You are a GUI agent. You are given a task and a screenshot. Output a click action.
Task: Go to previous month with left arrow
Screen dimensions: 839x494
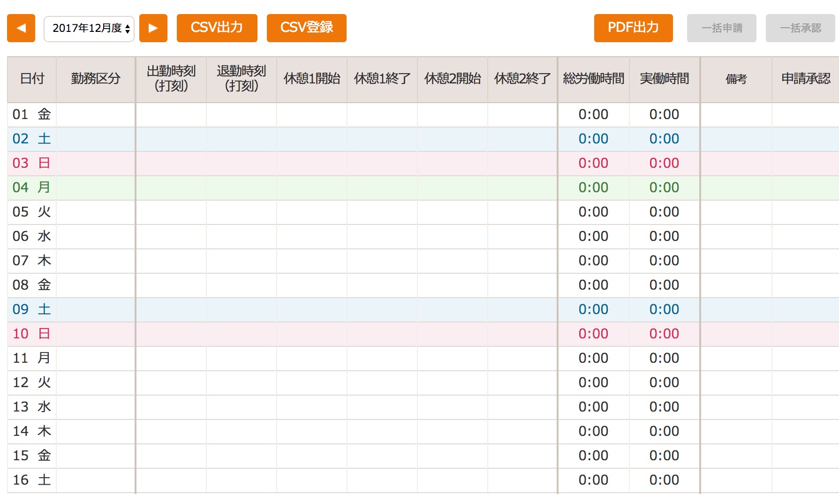click(21, 28)
